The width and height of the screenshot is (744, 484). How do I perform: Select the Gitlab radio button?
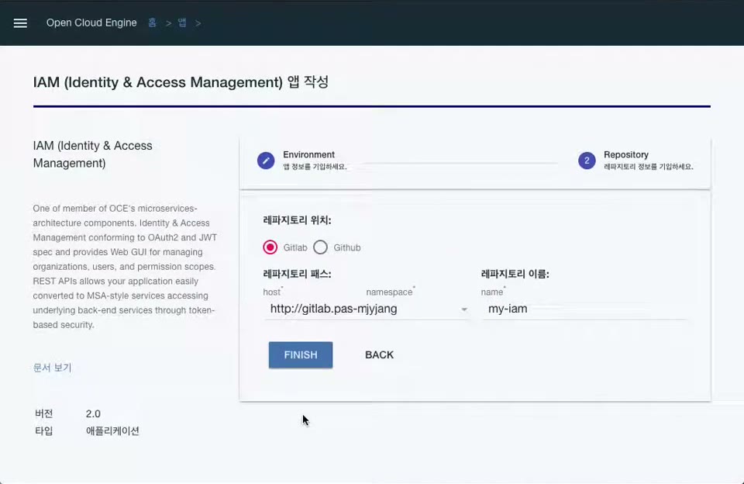point(270,247)
